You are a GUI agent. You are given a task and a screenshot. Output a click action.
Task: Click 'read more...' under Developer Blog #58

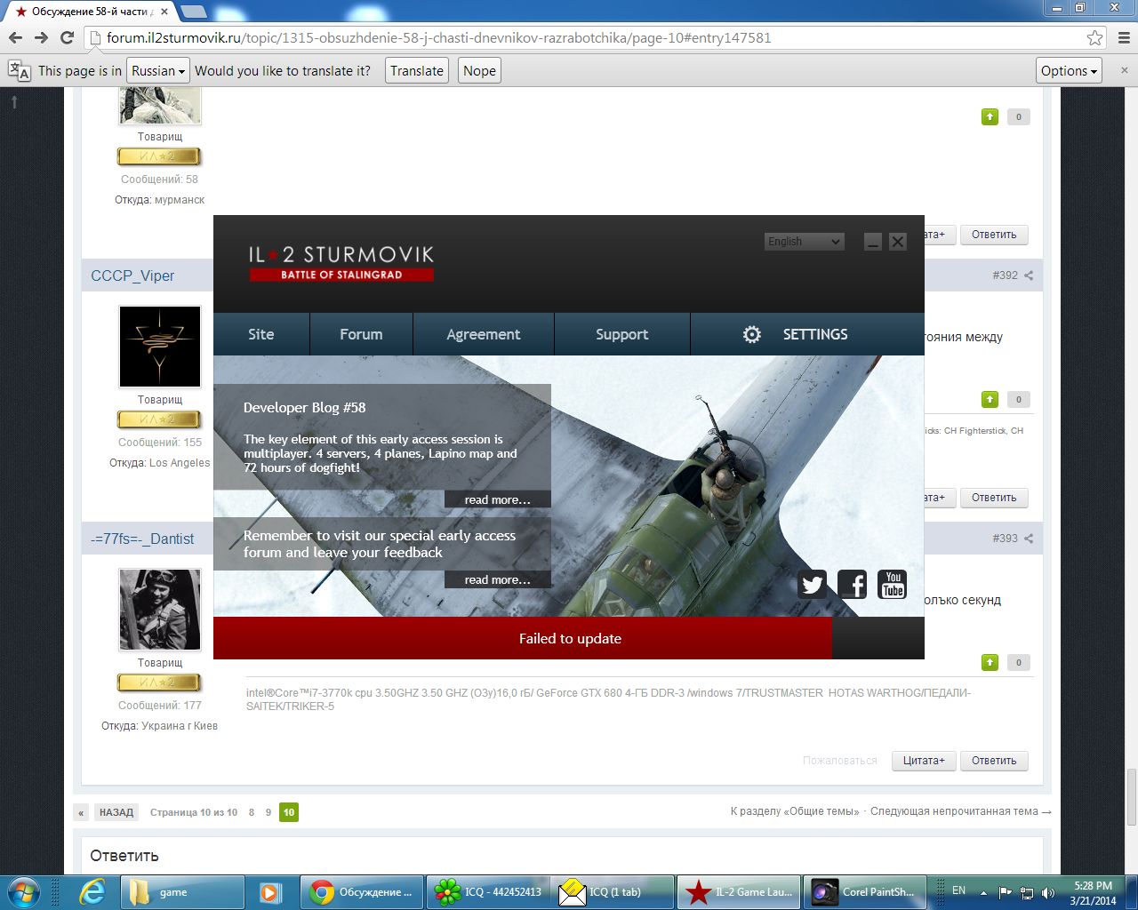pos(498,499)
